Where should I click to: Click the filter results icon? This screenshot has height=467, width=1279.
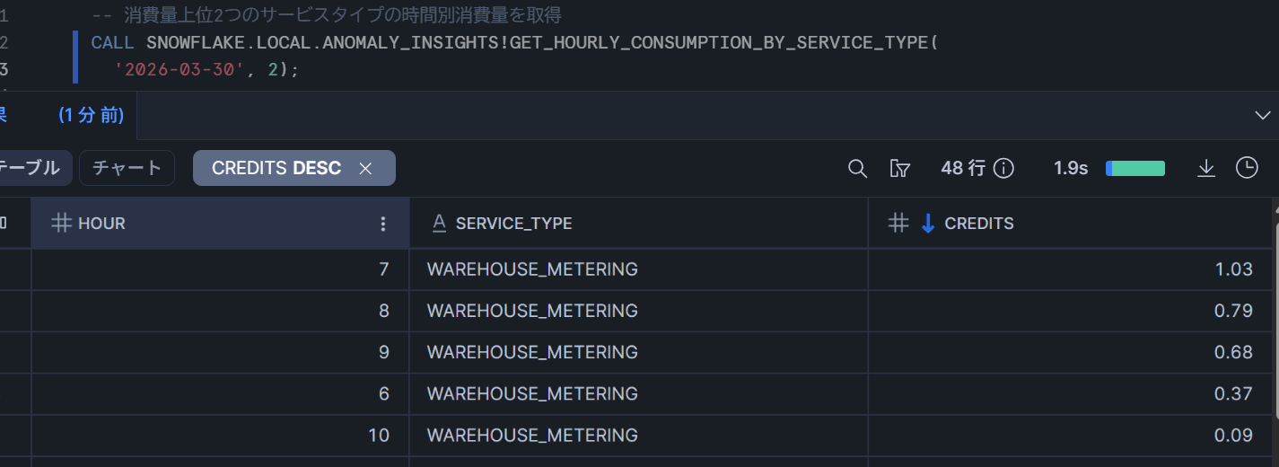pyautogui.click(x=899, y=168)
